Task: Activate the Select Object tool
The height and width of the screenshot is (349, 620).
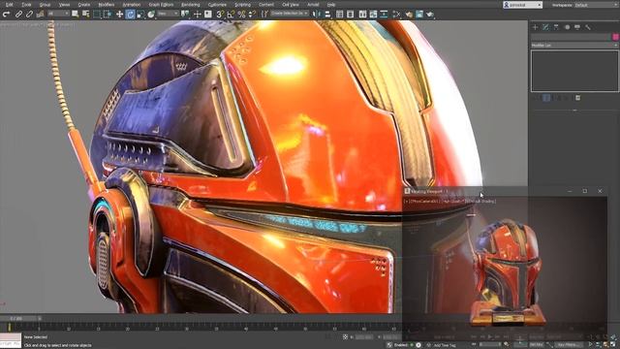Action: [x=75, y=15]
